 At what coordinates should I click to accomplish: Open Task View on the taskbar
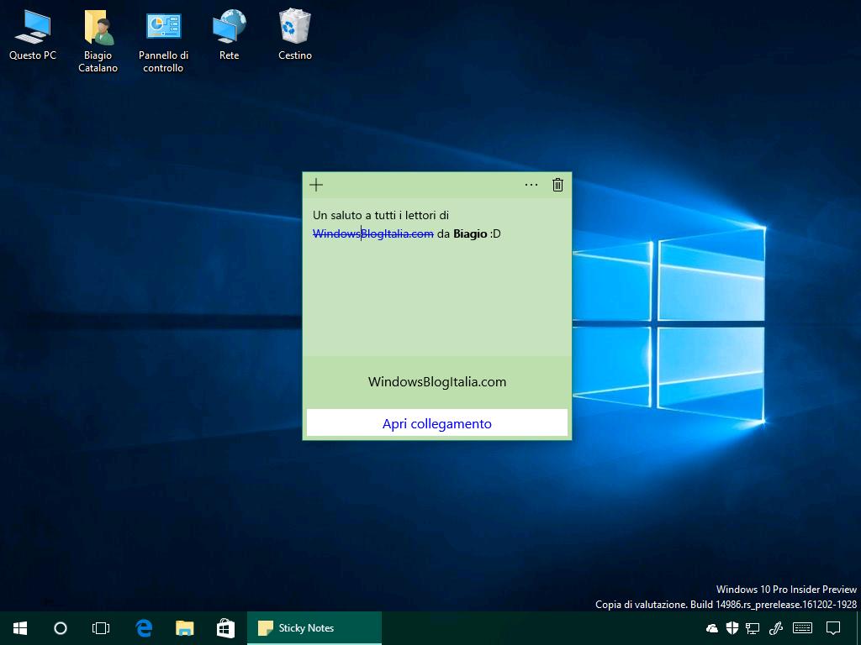[x=101, y=627]
